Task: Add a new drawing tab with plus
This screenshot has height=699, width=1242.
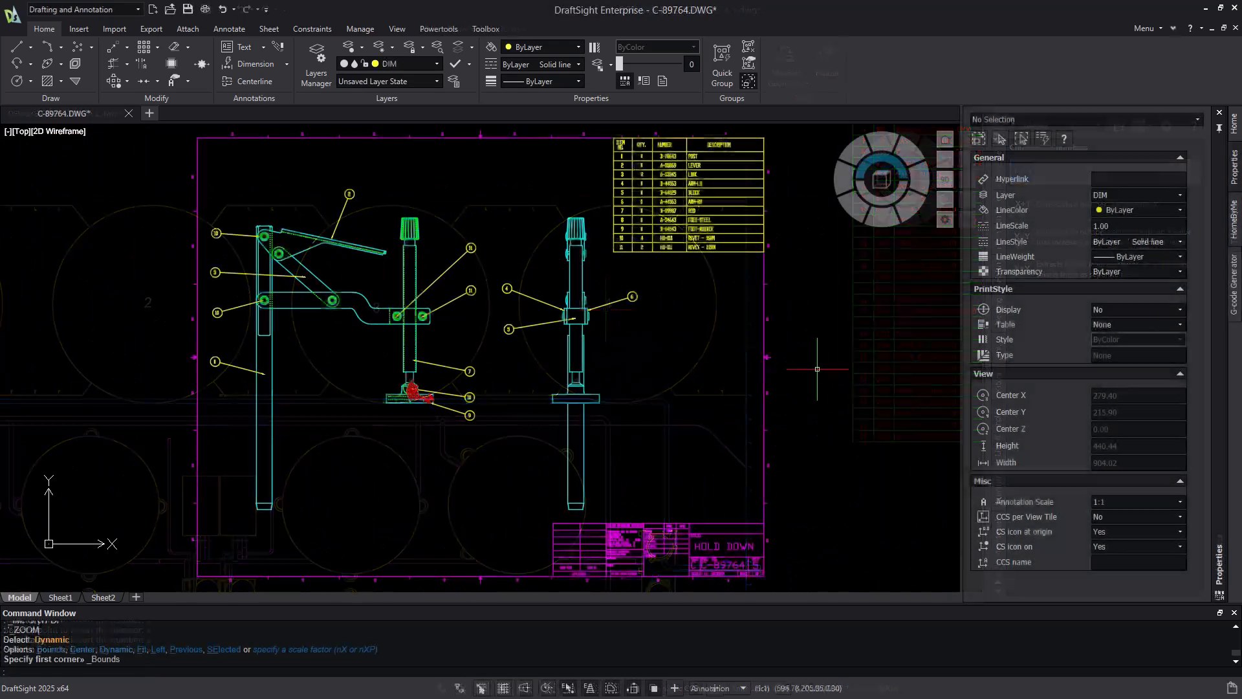Action: (x=149, y=113)
